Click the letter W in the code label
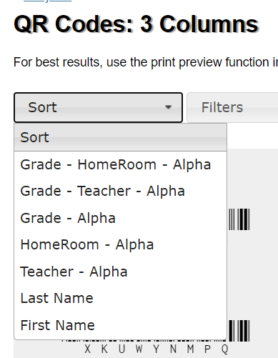Image resolution: width=278 pixels, height=358 pixels. 139,349
